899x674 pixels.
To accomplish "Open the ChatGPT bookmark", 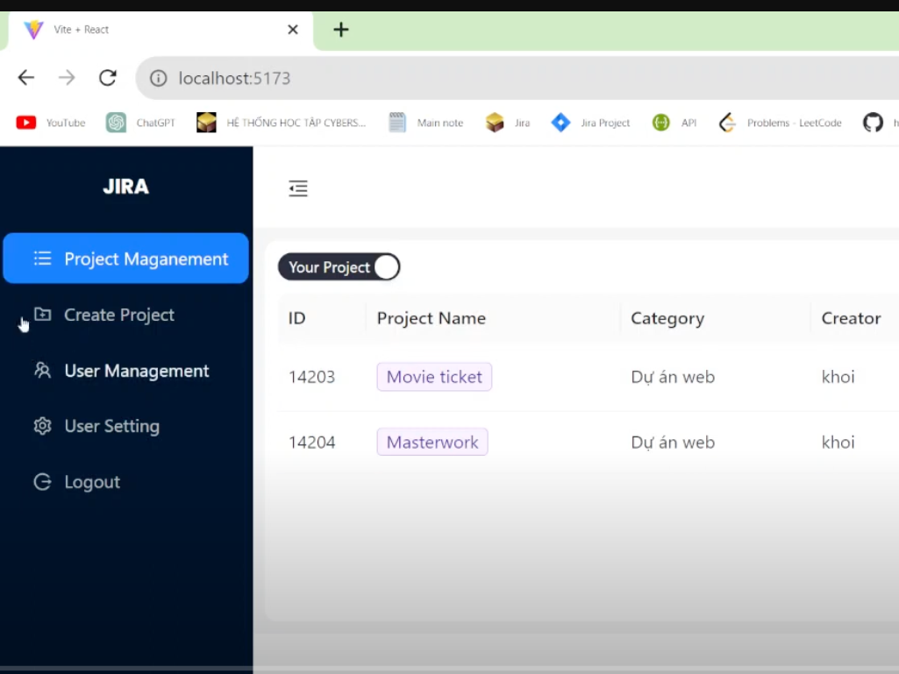I will pyautogui.click(x=140, y=123).
